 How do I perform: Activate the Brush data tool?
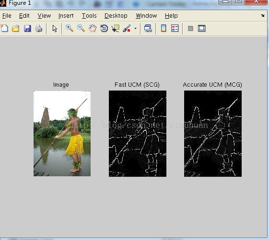pyautogui.click(x=127, y=28)
